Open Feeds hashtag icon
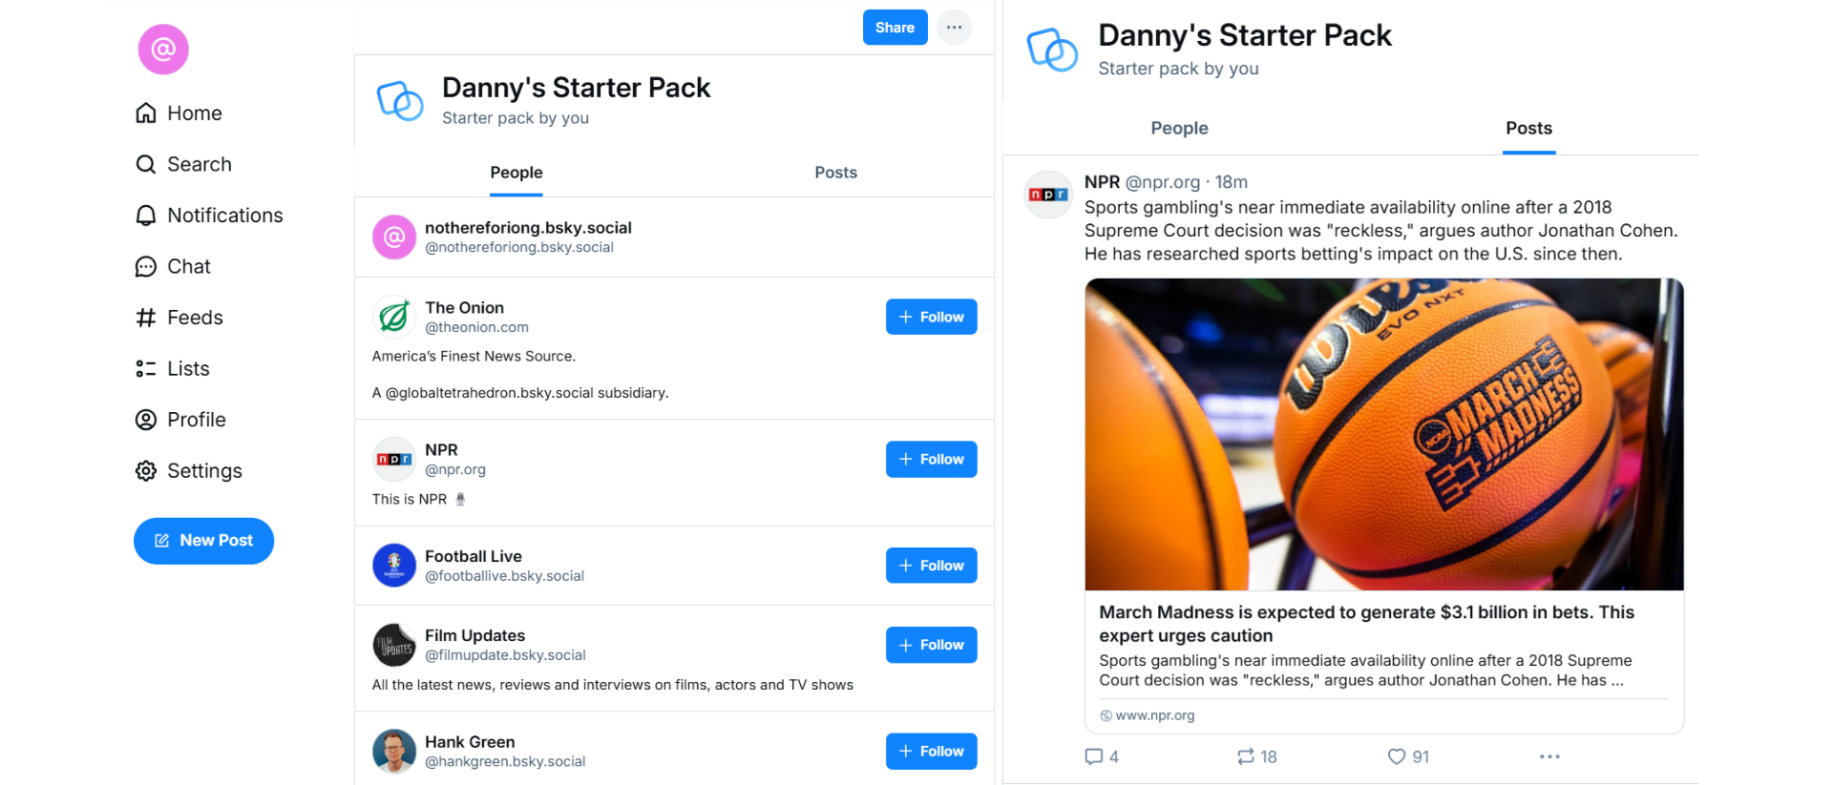Image resolution: width=1833 pixels, height=785 pixels. [146, 318]
